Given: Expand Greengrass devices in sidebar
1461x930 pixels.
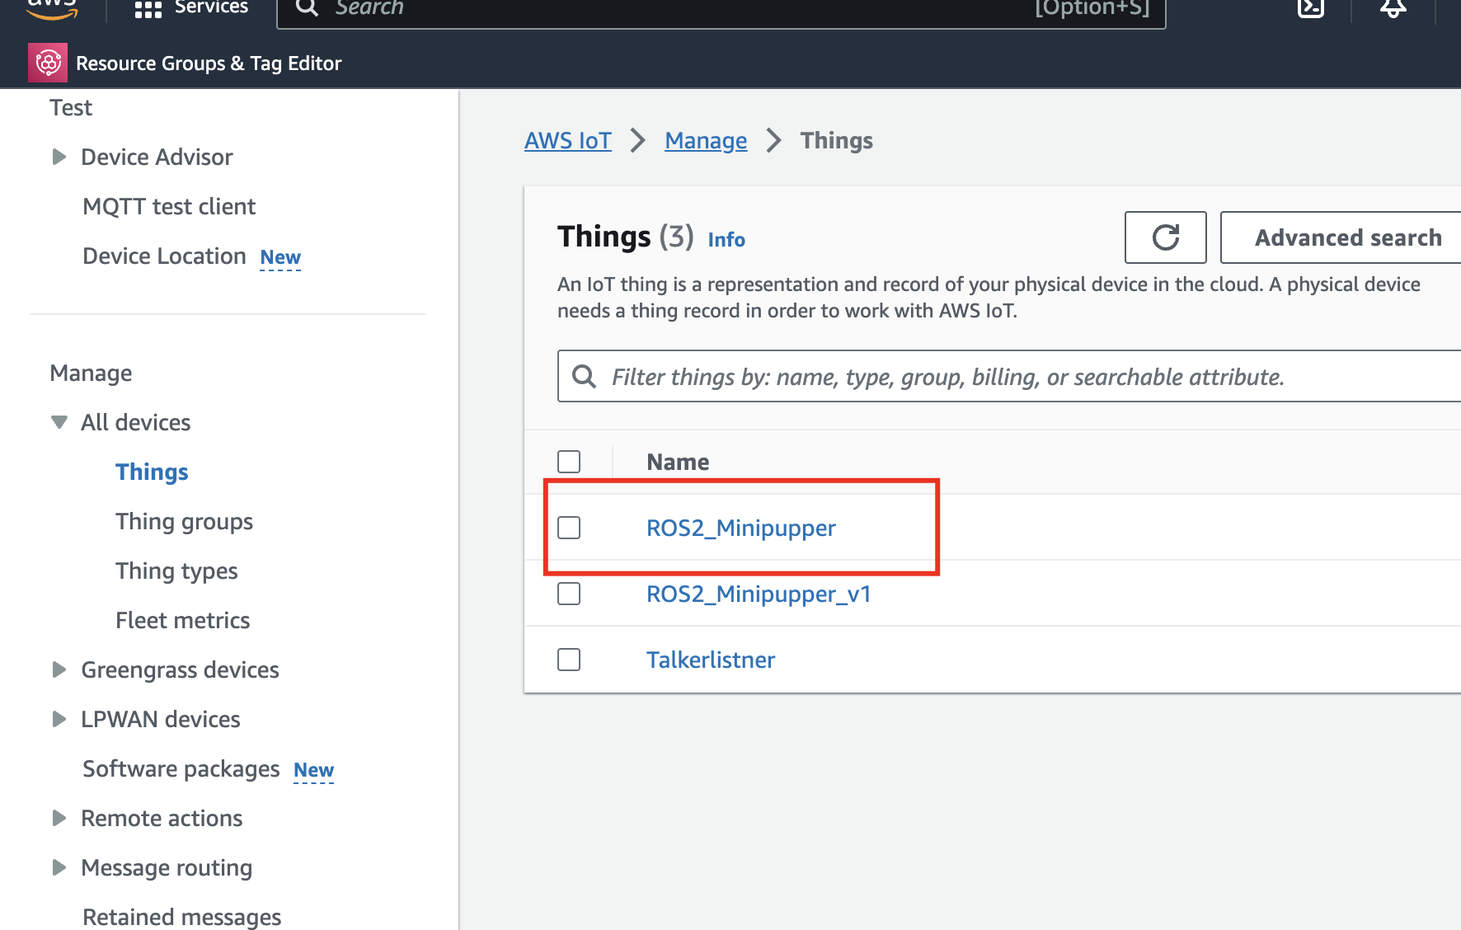Looking at the screenshot, I should click(59, 669).
